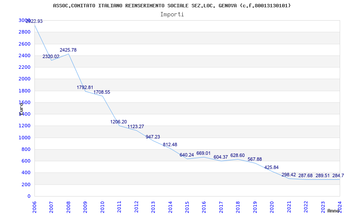Click the 'Anno' axis title
This screenshot has width=344, height=215.
click(x=334, y=211)
